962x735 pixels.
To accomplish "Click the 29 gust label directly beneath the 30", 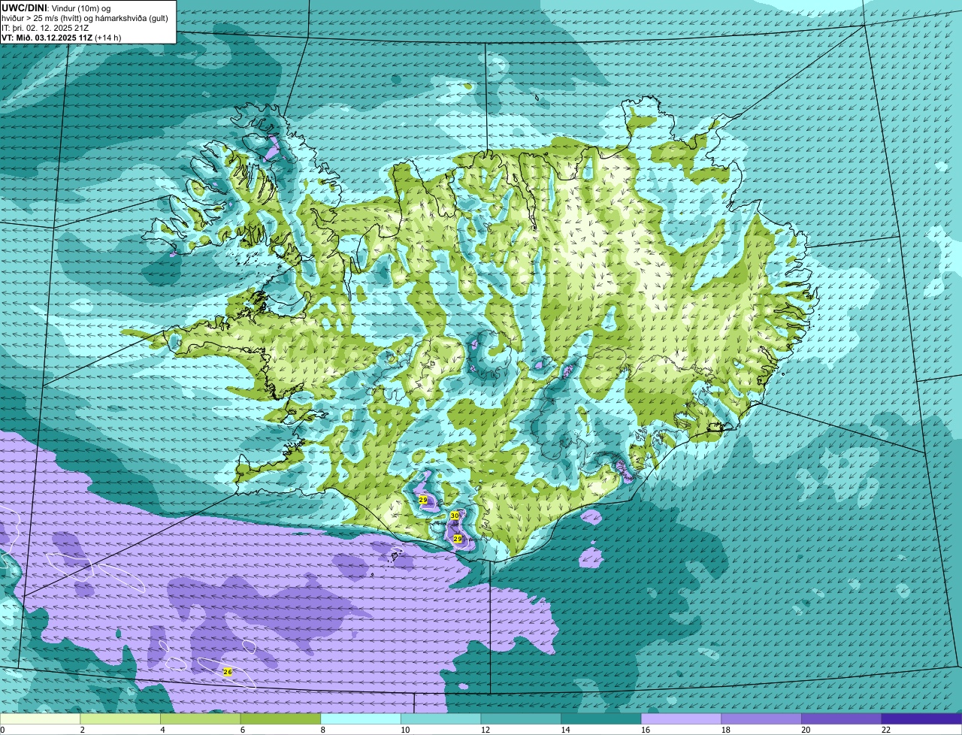I will (457, 539).
